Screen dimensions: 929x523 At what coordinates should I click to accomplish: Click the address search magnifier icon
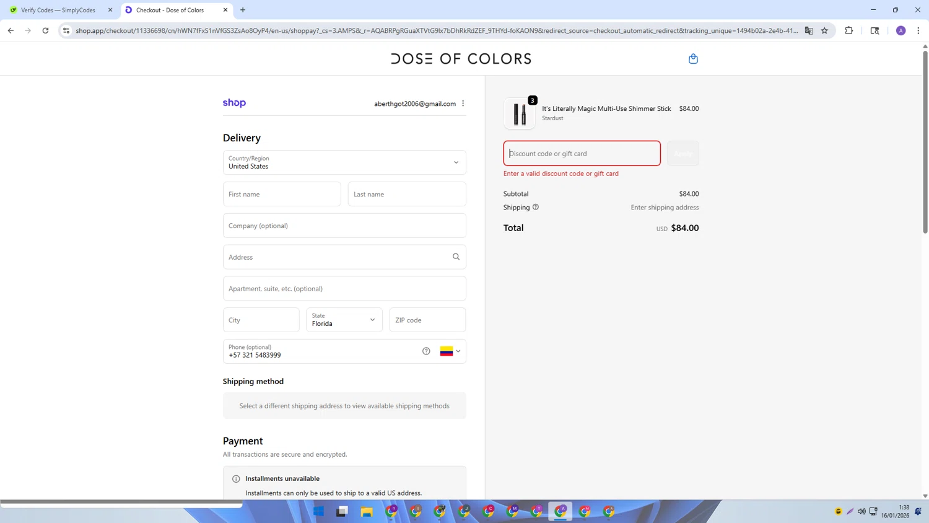[x=456, y=257]
